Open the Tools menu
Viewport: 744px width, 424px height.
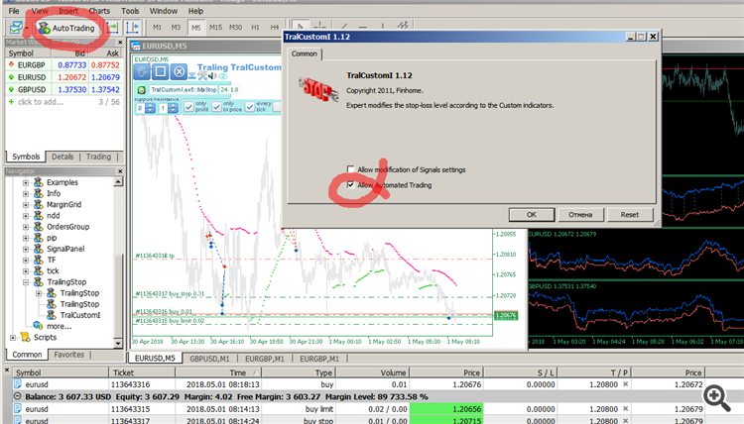coord(130,11)
